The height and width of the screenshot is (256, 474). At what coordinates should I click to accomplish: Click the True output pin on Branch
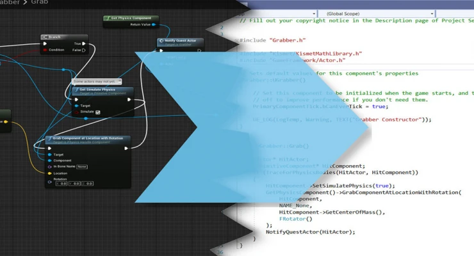[84, 44]
